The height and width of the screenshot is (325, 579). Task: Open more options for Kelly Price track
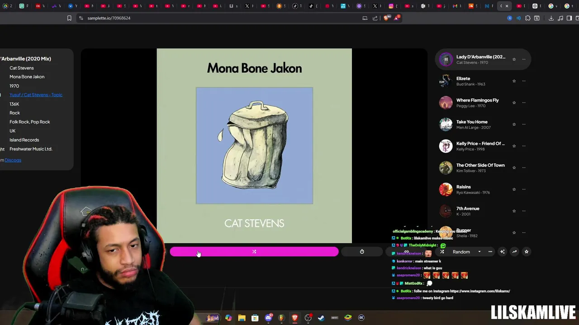524,146
